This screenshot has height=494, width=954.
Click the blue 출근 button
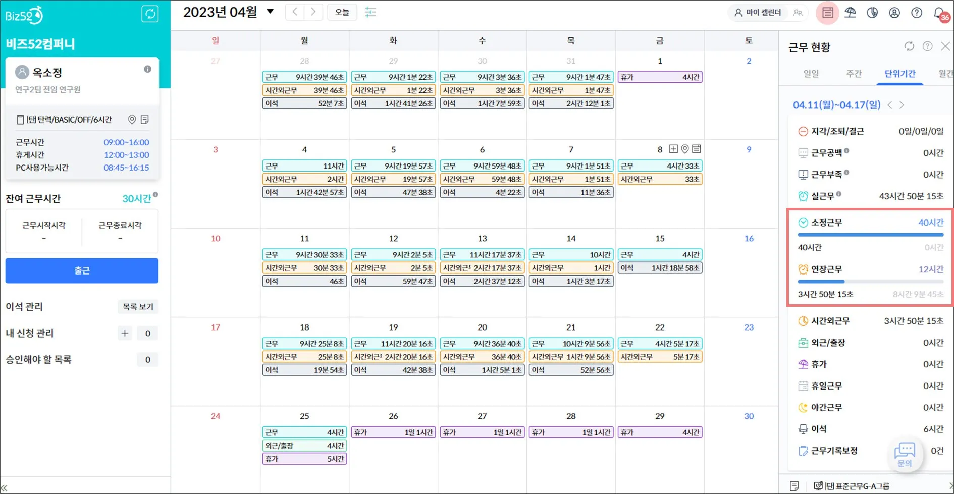82,270
